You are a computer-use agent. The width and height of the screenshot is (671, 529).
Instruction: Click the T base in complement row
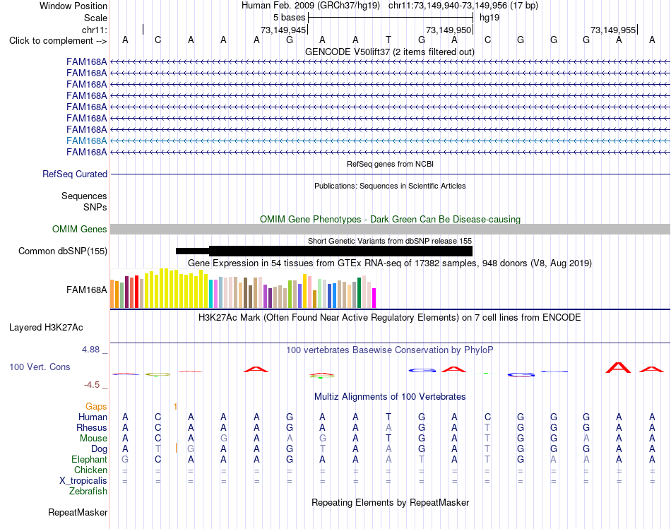point(388,40)
